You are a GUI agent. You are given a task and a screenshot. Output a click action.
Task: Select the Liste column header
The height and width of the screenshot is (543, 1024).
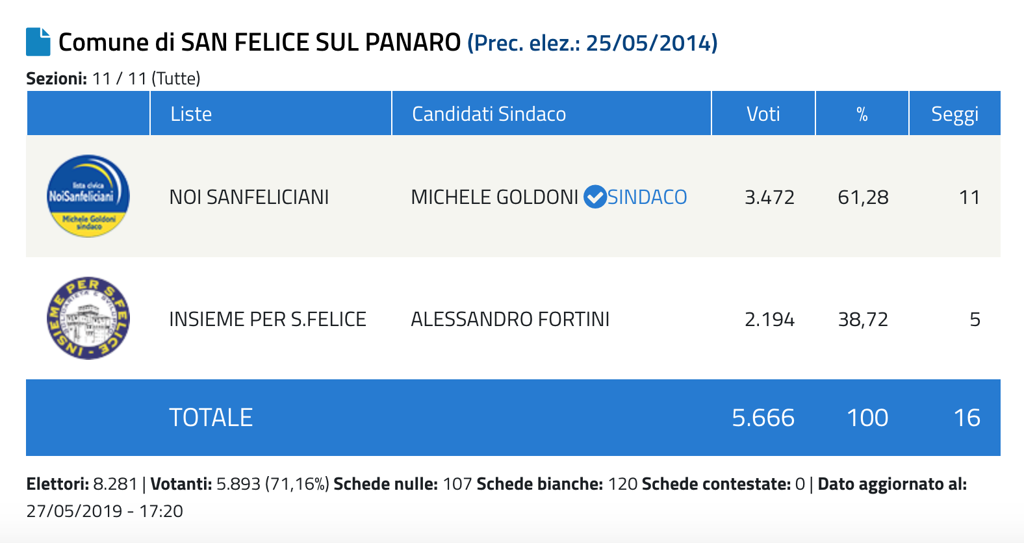click(191, 114)
